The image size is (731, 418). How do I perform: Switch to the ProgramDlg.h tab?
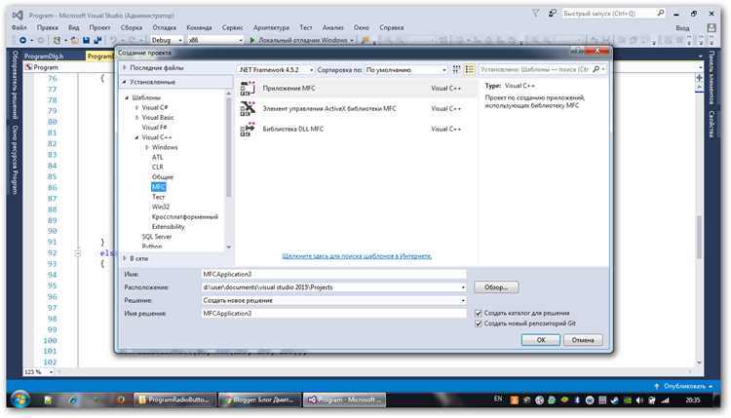point(44,56)
